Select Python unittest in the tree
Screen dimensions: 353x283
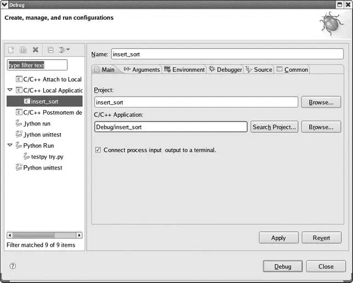click(42, 167)
